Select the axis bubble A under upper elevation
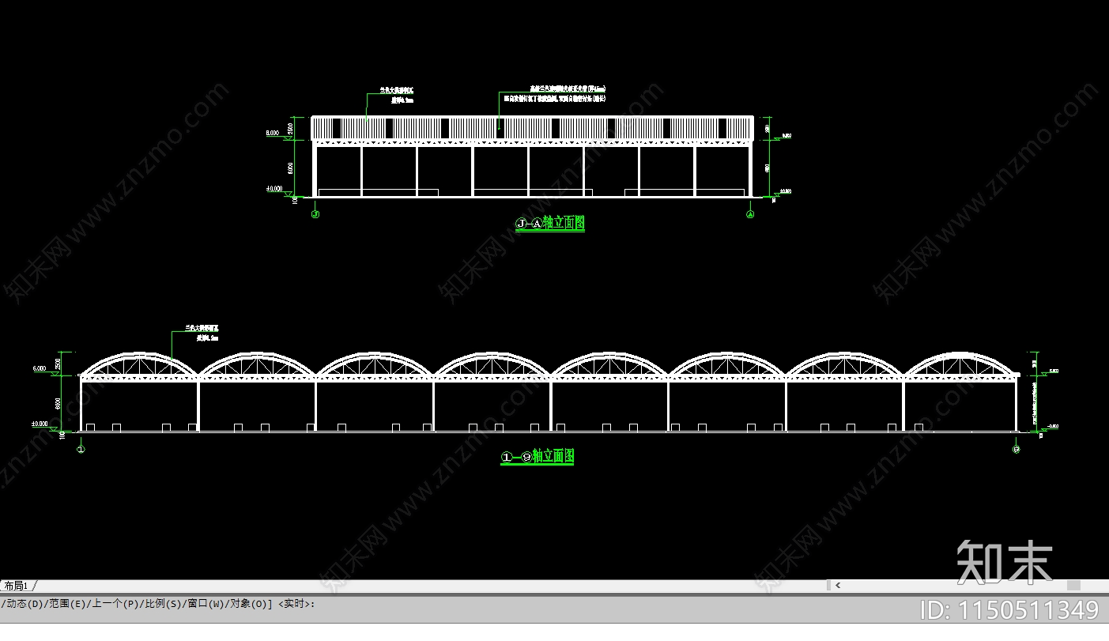This screenshot has height=641, width=1109. click(750, 213)
